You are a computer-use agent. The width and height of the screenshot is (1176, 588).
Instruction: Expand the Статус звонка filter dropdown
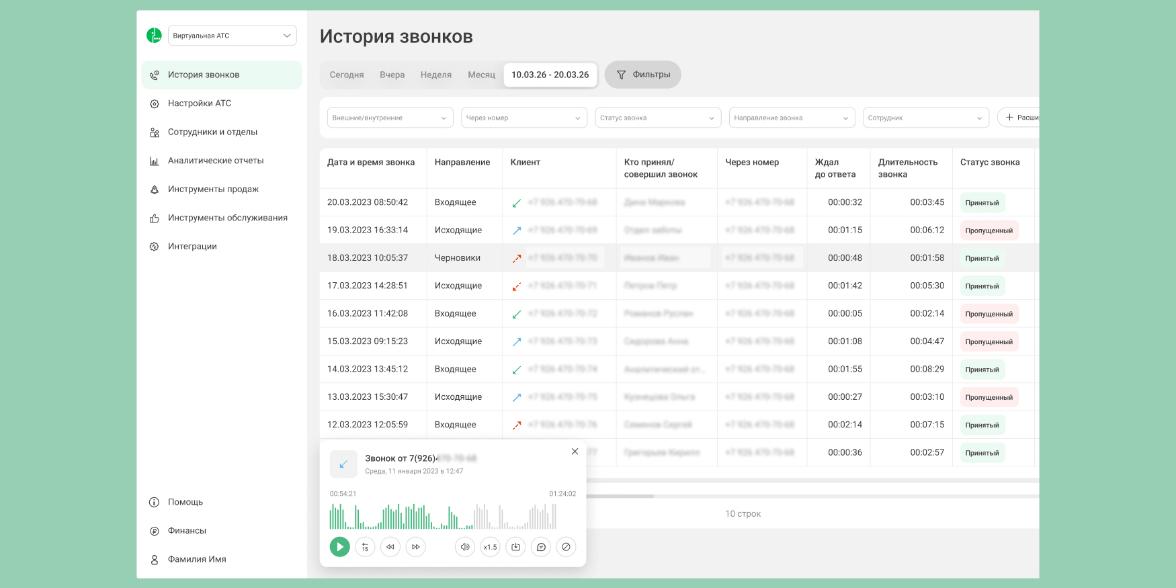658,118
